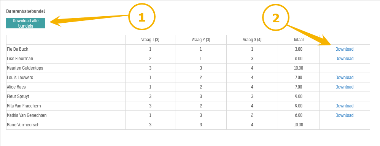Select the name Fleur Spruyt
This screenshot has height=146, width=380.
19,96
